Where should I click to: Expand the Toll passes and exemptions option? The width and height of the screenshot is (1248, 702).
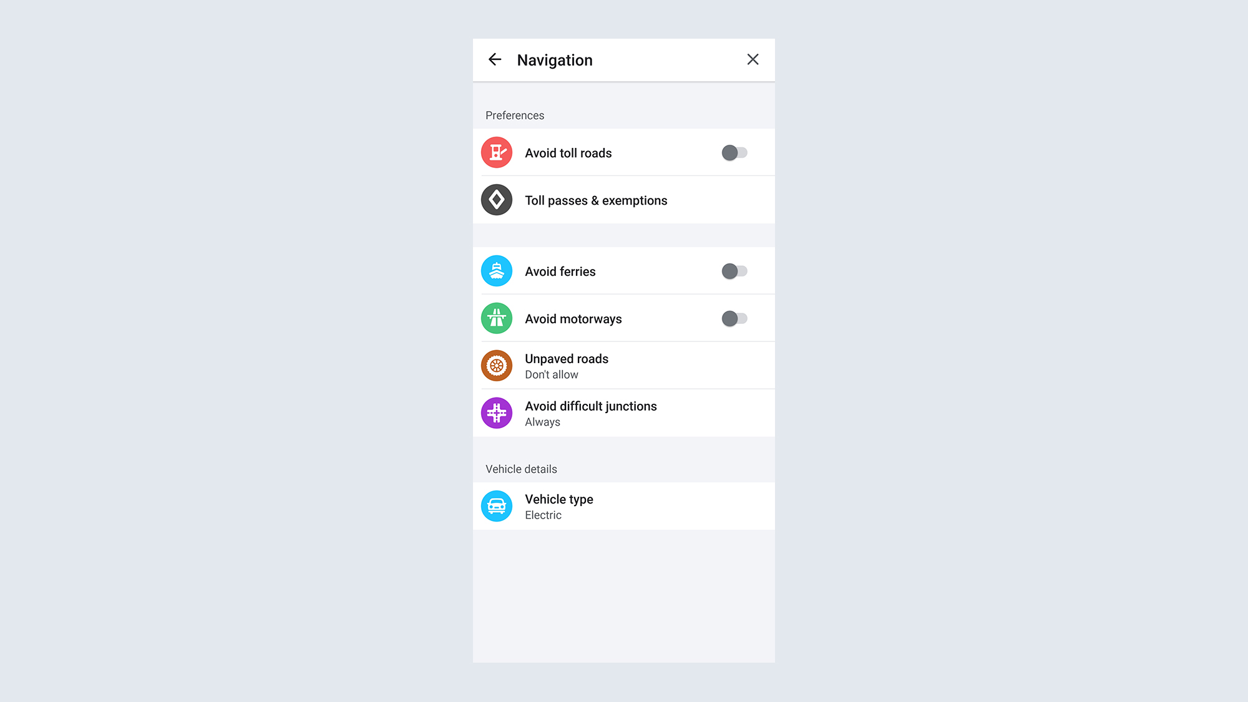pyautogui.click(x=624, y=200)
